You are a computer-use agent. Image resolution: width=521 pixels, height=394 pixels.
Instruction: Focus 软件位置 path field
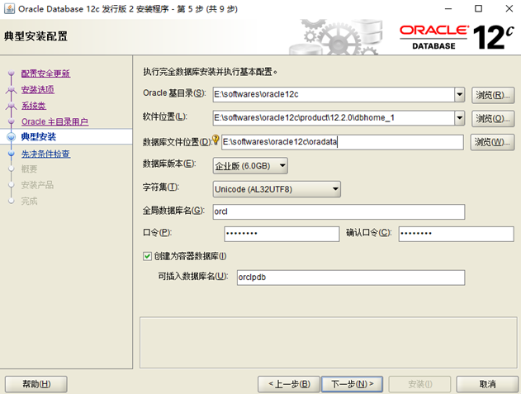(334, 117)
